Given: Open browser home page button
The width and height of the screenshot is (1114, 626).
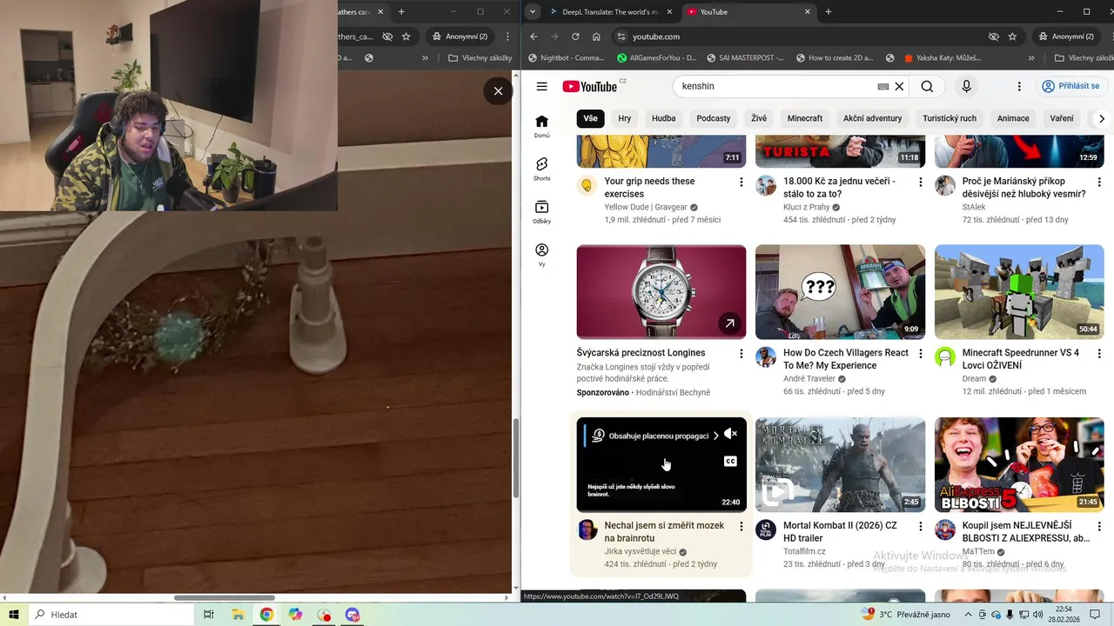Looking at the screenshot, I should [596, 37].
